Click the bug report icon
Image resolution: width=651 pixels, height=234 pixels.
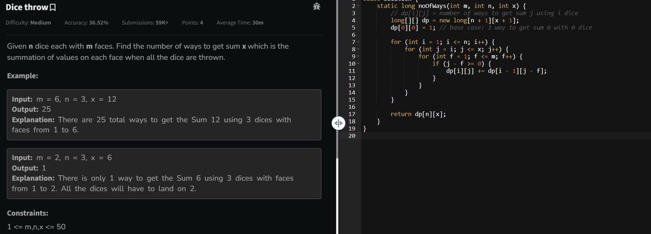pos(317,6)
